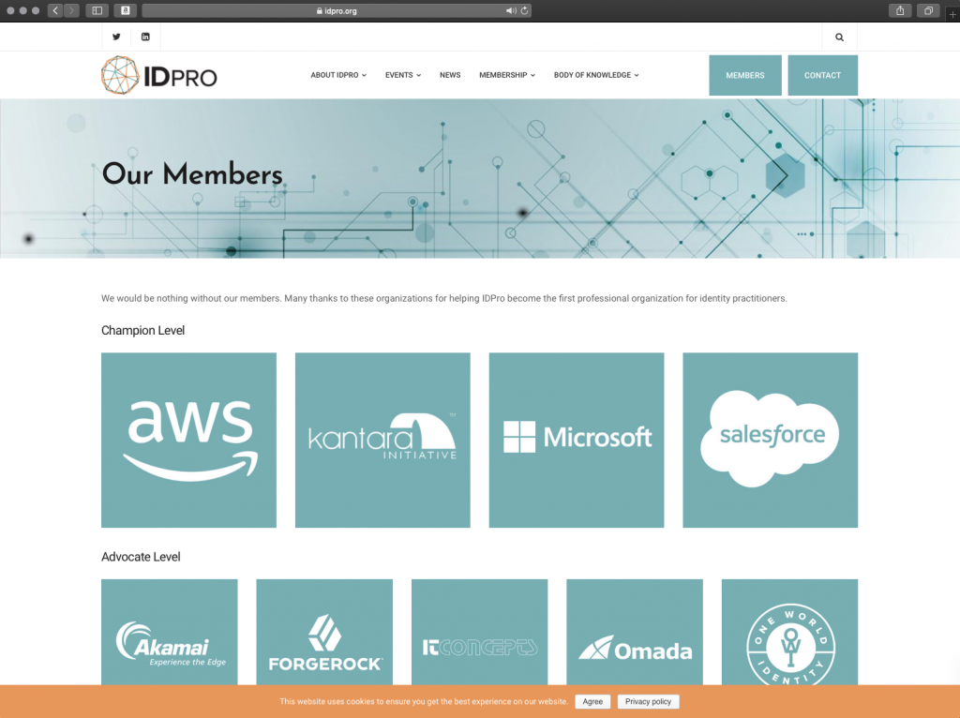This screenshot has width=960, height=718.
Task: Open the Microsoft member tile
Action: tap(577, 441)
